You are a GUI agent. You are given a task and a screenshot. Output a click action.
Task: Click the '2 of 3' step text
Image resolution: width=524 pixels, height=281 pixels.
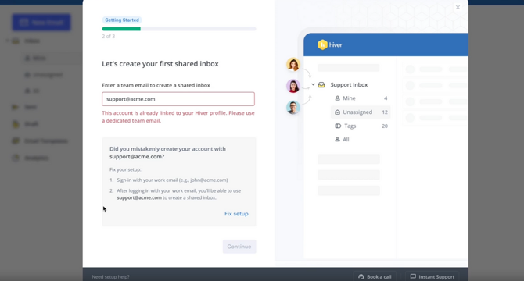pos(108,37)
